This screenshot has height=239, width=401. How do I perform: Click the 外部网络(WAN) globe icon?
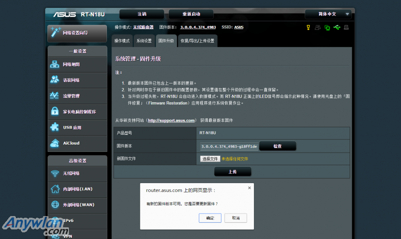click(55, 204)
